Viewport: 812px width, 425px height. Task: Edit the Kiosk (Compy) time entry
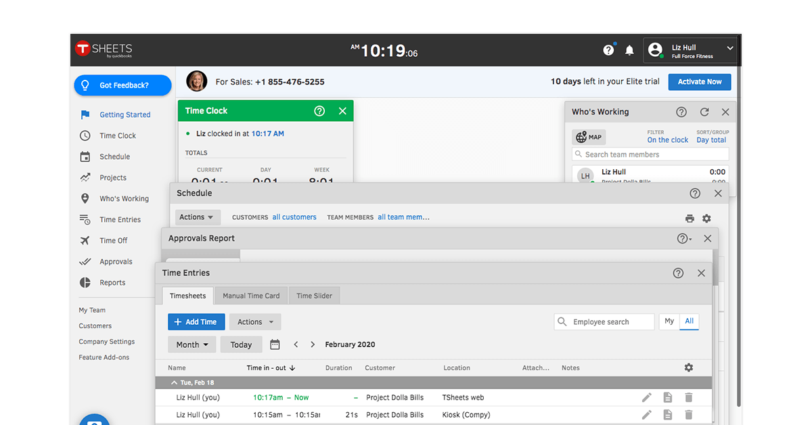pos(647,415)
